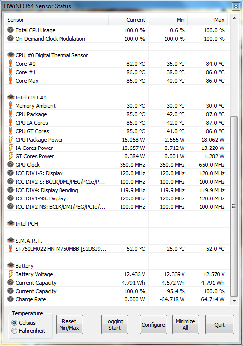Image resolution: width=243 pixels, height=346 pixels.
Task: Quit the sensor status window
Action: click(x=219, y=324)
